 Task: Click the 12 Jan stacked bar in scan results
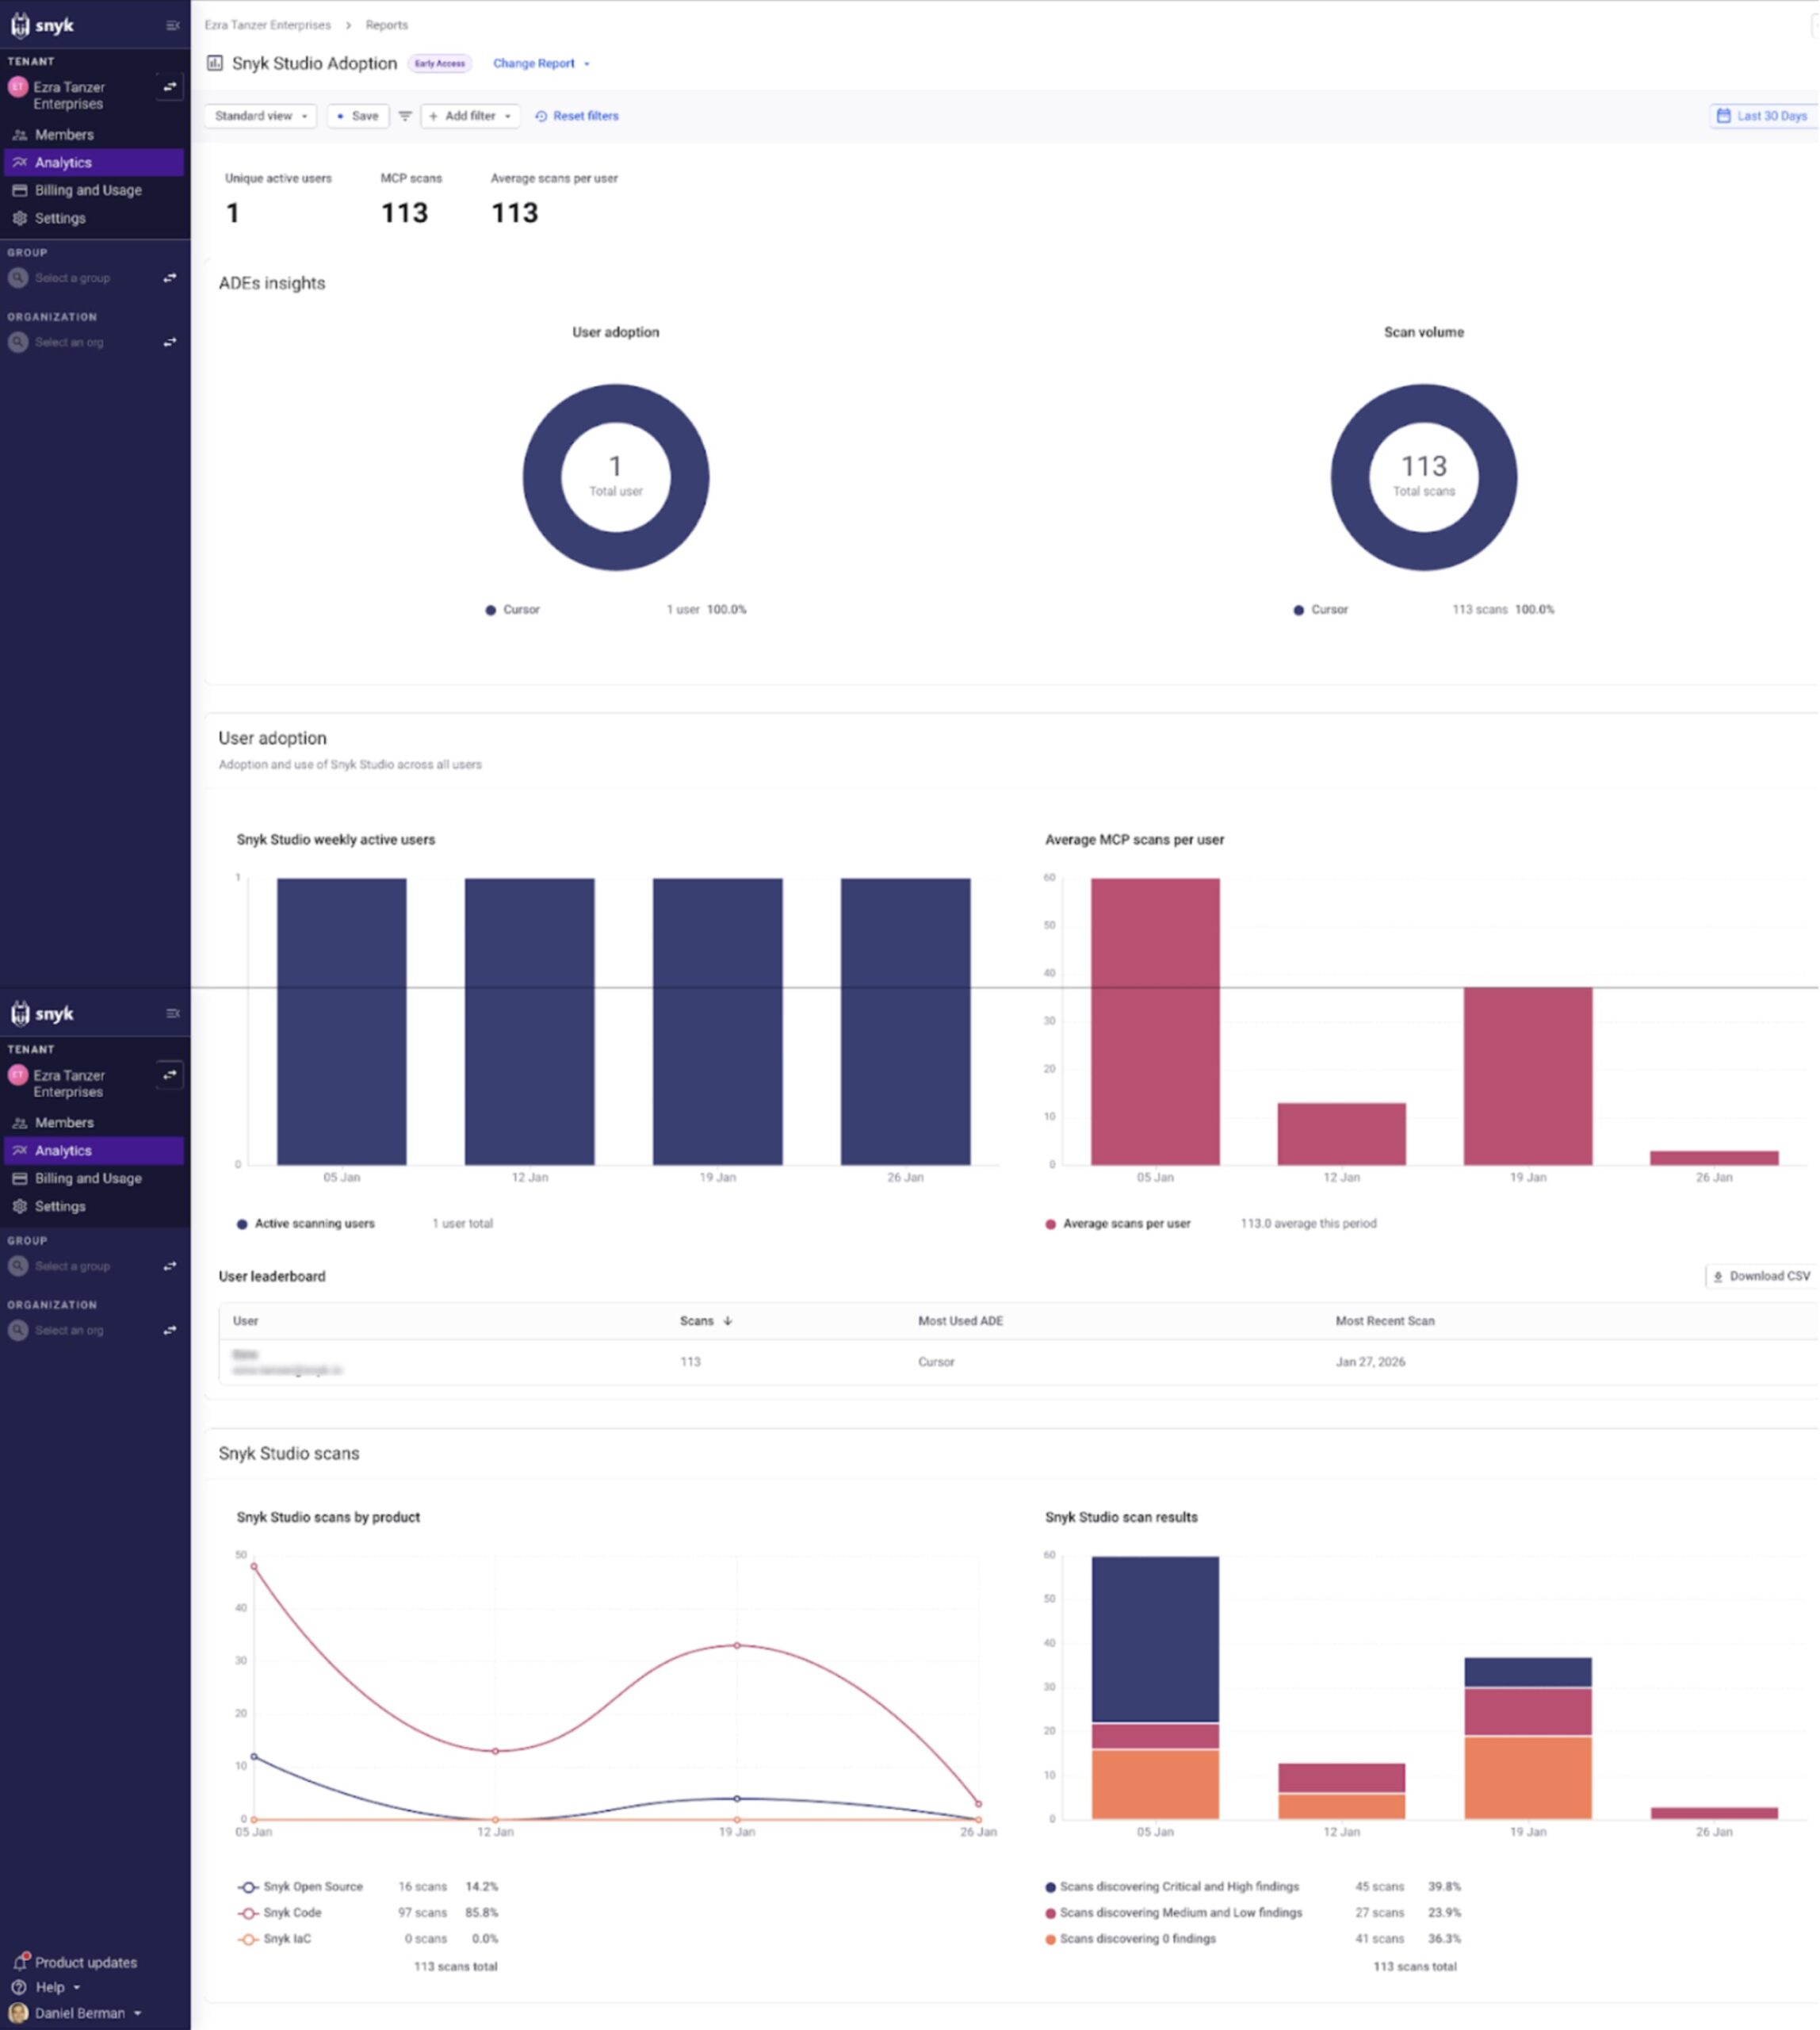point(1342,1791)
